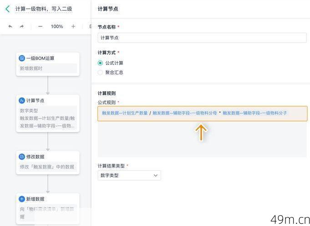Click 修改「触发数据」中的数据 description text
310x226 pixels.
[x=47, y=167]
